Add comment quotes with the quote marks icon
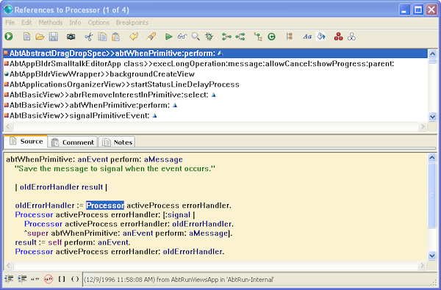The image size is (441, 290). (35, 279)
